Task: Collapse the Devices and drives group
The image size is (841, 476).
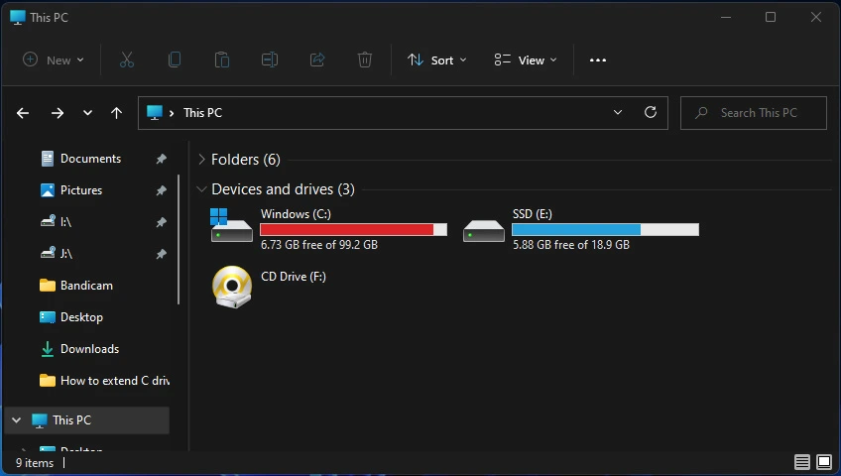Action: tap(202, 189)
